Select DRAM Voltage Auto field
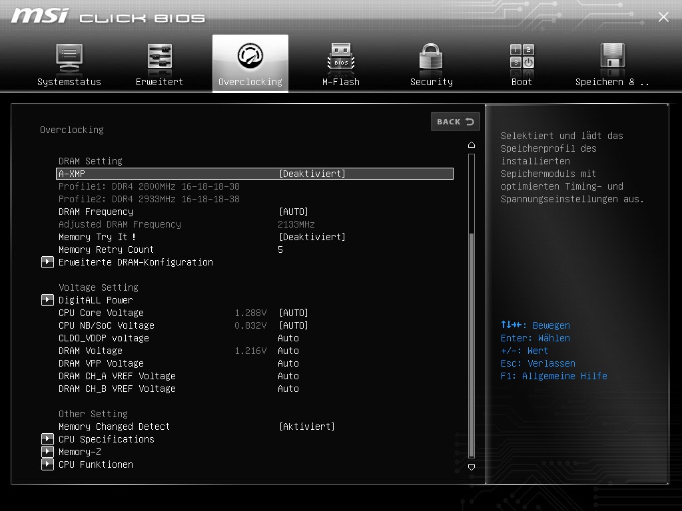The height and width of the screenshot is (511, 682). pyautogui.click(x=288, y=351)
